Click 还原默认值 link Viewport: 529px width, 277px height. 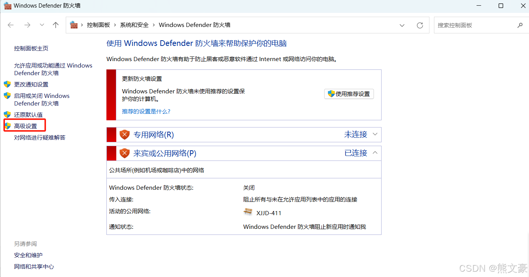pyautogui.click(x=29, y=115)
